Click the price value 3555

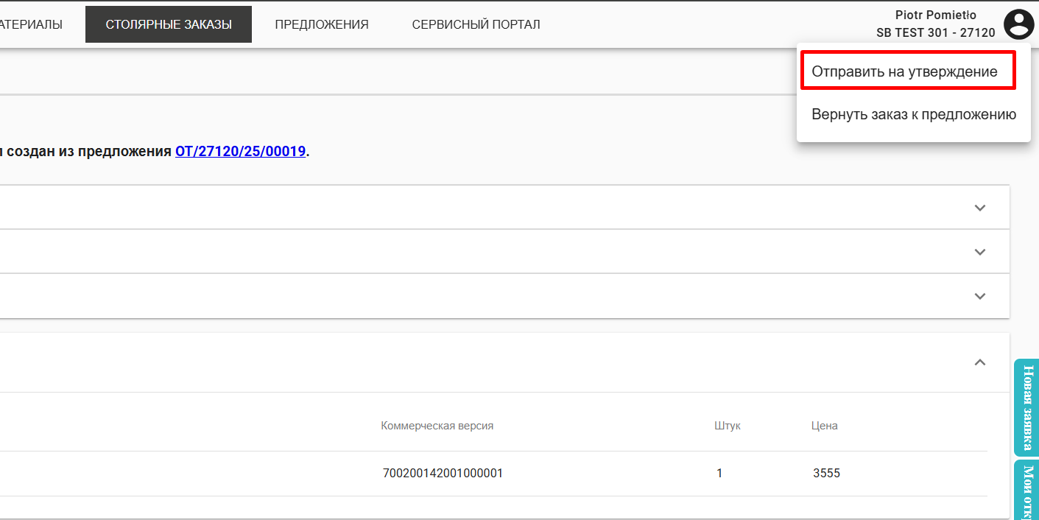pyautogui.click(x=826, y=473)
